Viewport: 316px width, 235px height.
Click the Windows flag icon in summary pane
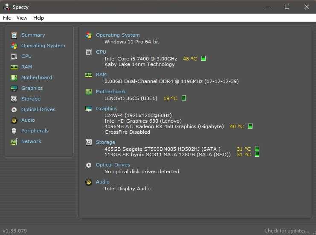tap(88, 35)
